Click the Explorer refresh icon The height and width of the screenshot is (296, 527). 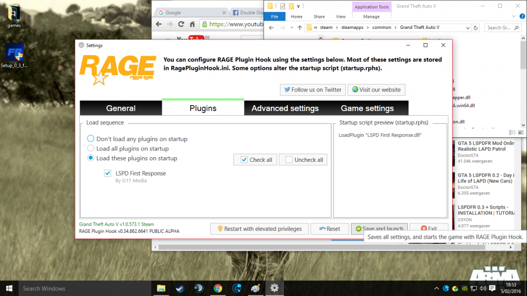coord(475,28)
